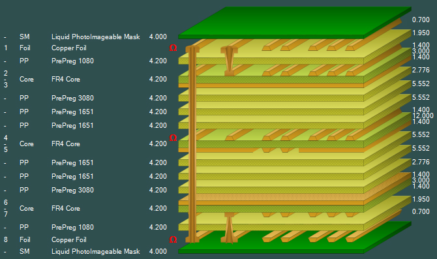Select the microvia between layers 1 and 2
The height and width of the screenshot is (259, 437).
(x=229, y=61)
